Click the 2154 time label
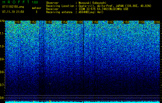The image size is (162, 103). tap(64, 22)
